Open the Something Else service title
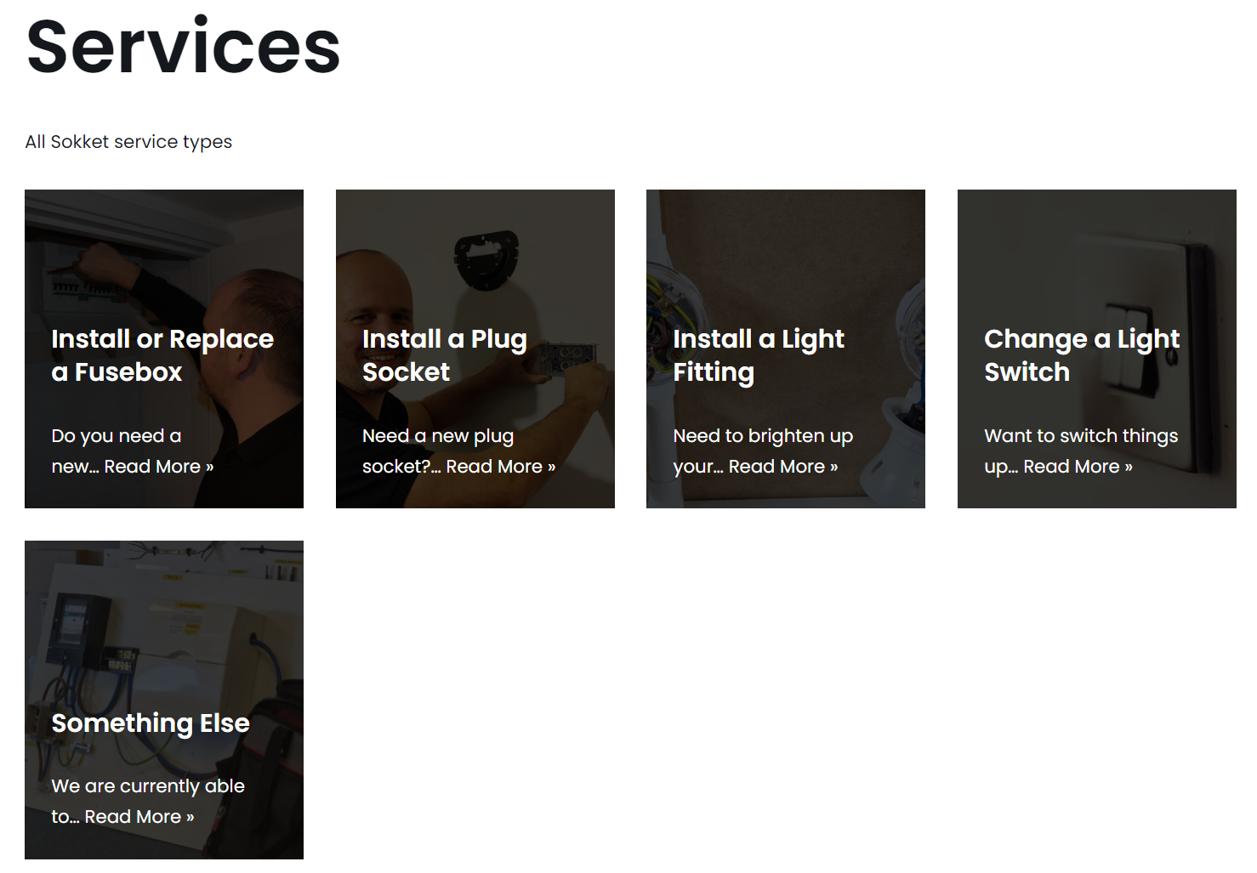 (151, 723)
